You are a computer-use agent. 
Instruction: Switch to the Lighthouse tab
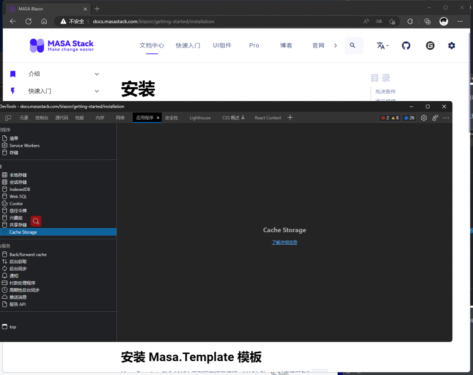[x=200, y=118]
